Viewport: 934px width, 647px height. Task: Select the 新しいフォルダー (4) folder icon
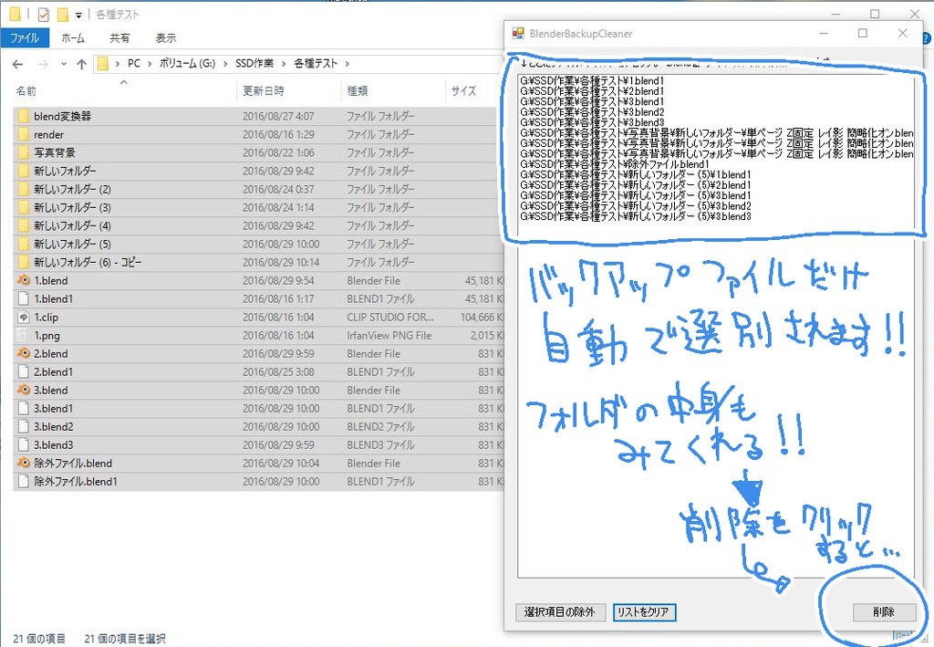(x=23, y=225)
